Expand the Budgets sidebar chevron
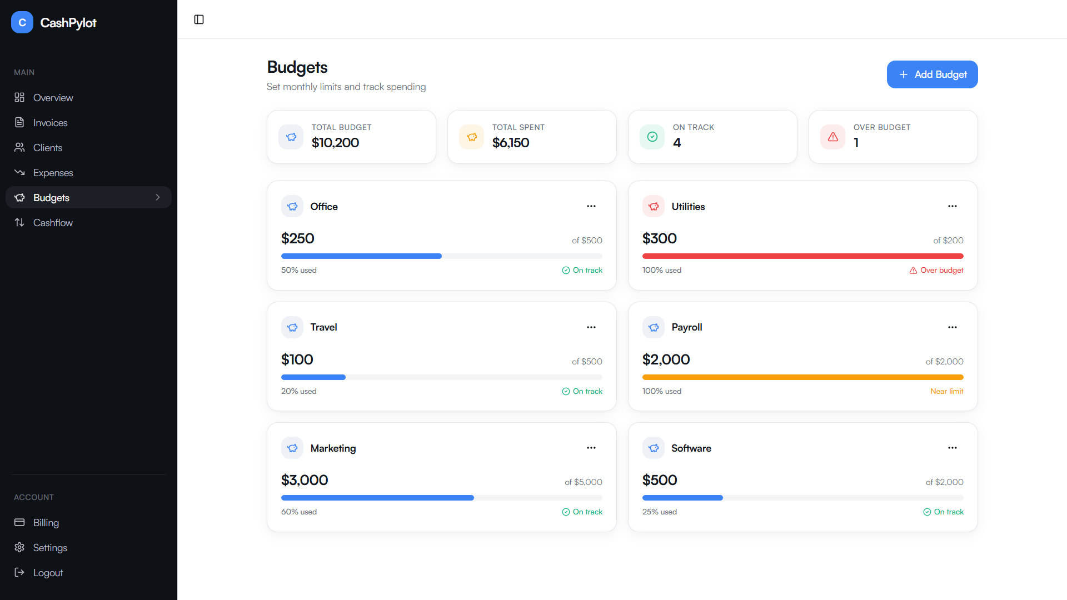This screenshot has width=1067, height=600. (158, 197)
